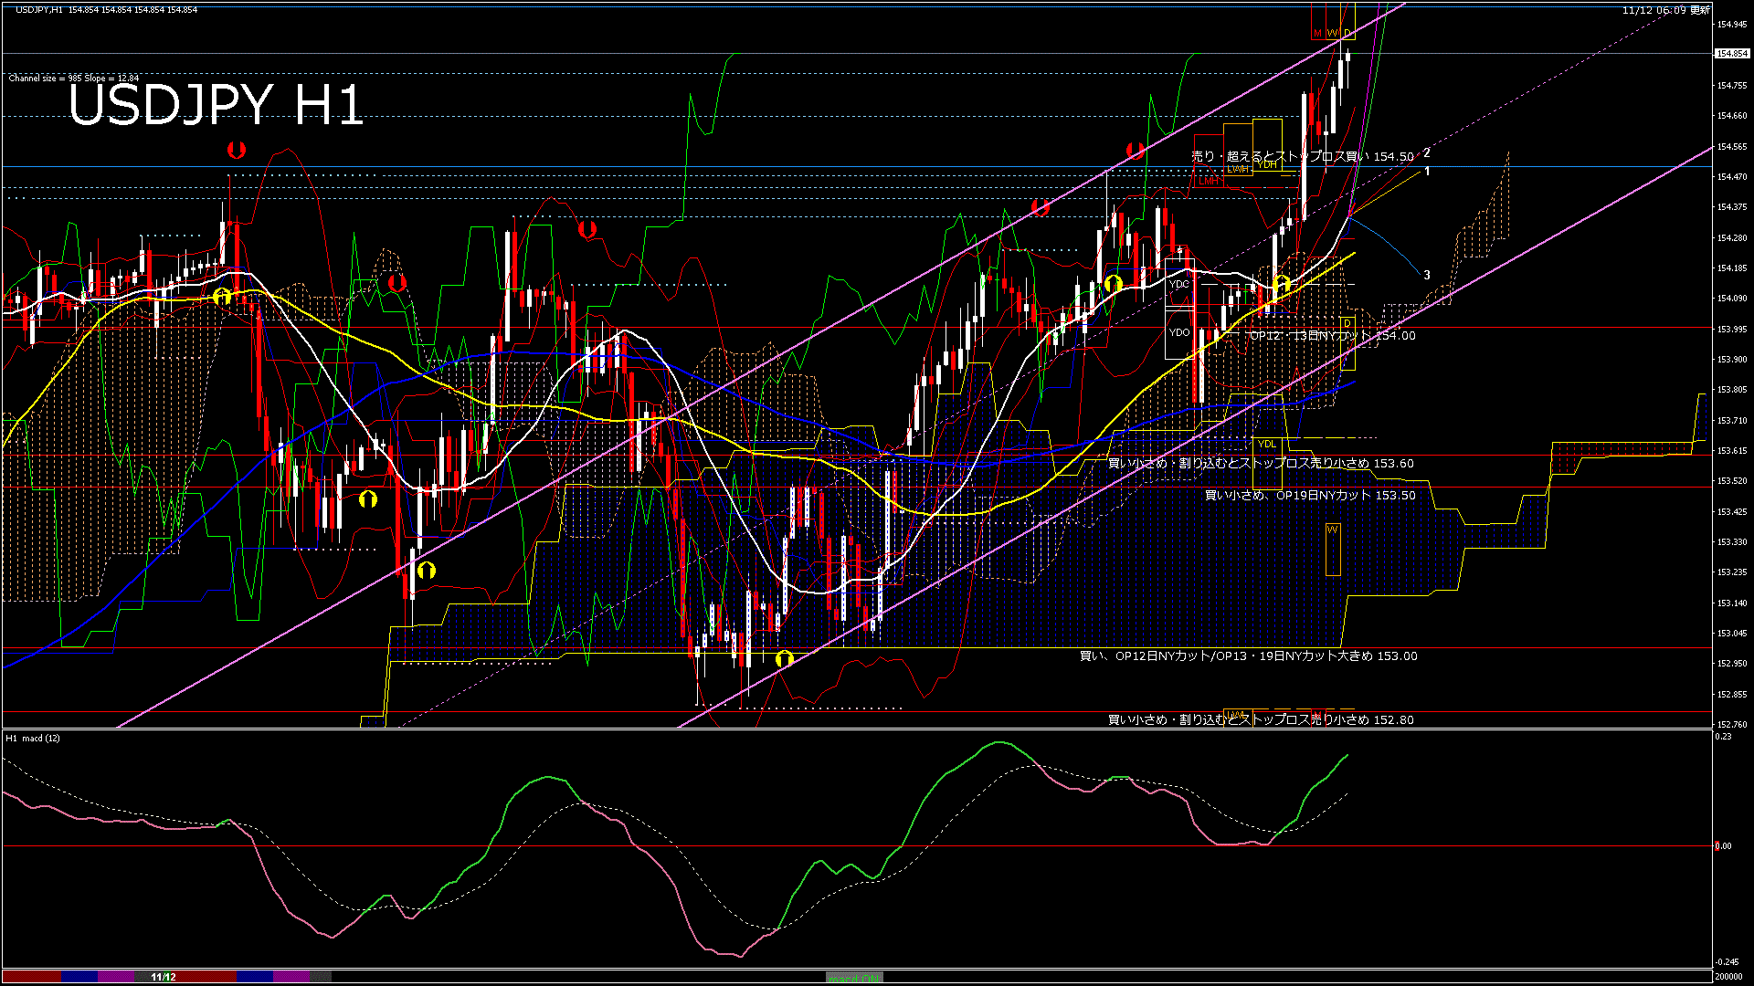This screenshot has height=986, width=1754.
Task: Click the 11/12 date marker on the bottom bar
Action: [163, 978]
